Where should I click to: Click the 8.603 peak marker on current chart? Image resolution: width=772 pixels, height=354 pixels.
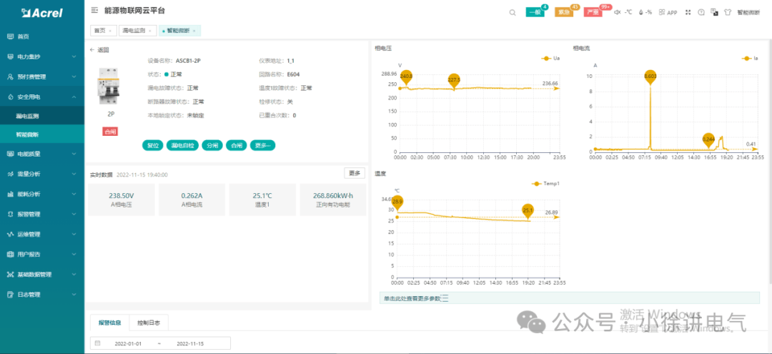click(650, 76)
